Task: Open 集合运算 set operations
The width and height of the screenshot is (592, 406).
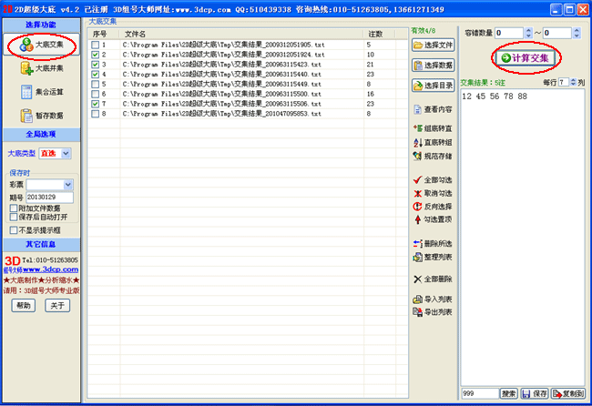Action: point(40,92)
